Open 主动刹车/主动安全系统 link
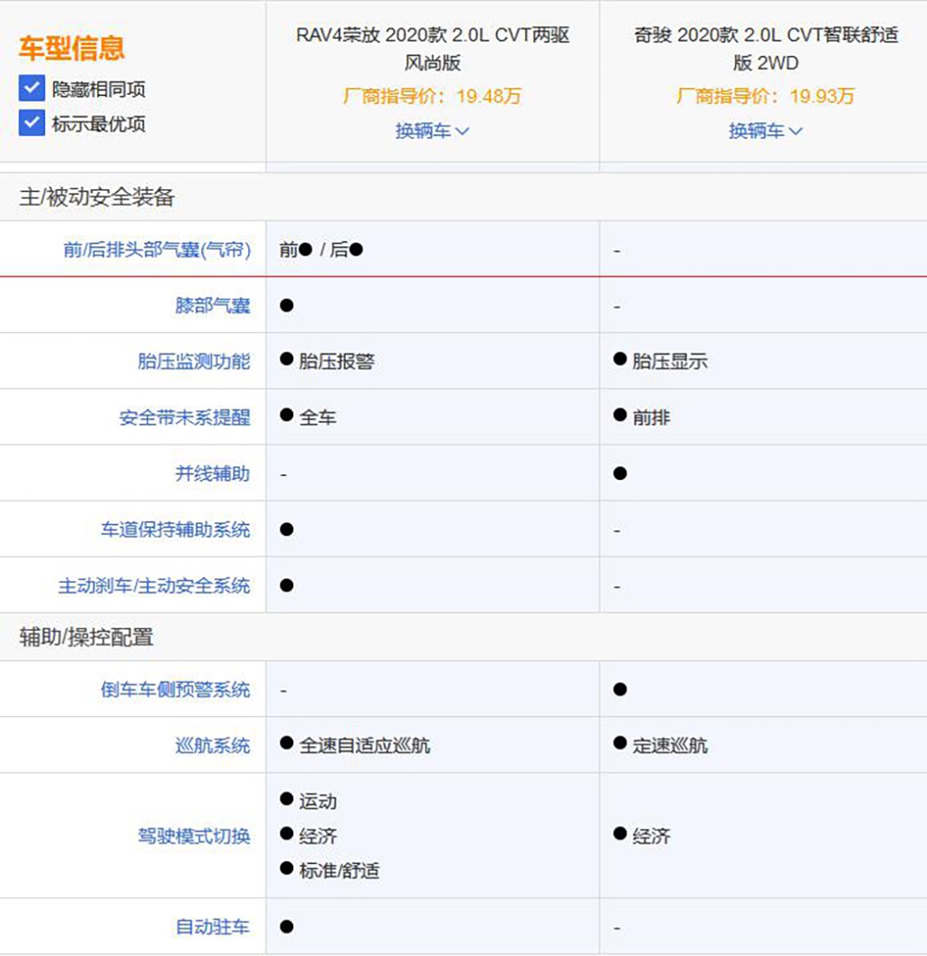 154,586
